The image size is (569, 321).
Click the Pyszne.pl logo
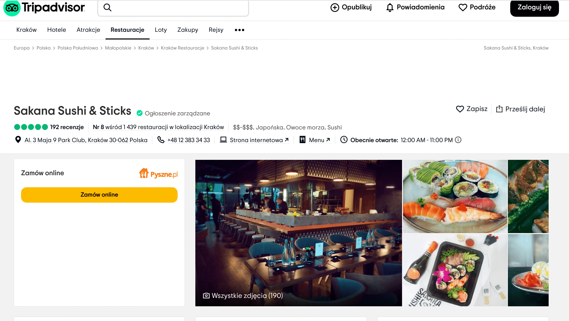(x=158, y=173)
